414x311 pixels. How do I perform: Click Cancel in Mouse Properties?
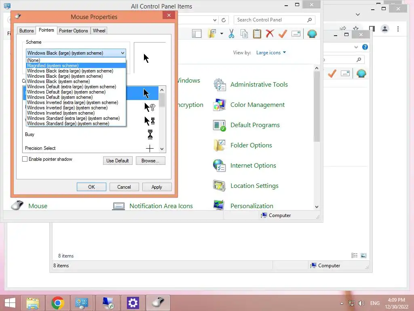coord(124,187)
